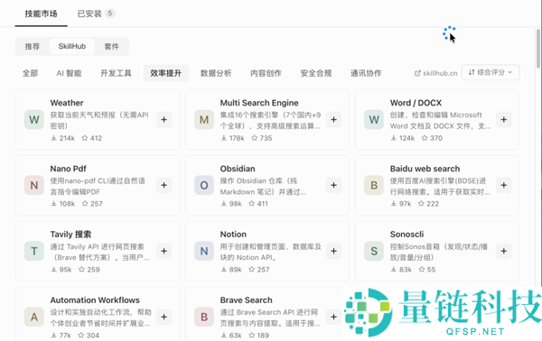The image size is (542, 341).
Task: Click the Multi Search Engine M avatar
Action: pos(204,119)
